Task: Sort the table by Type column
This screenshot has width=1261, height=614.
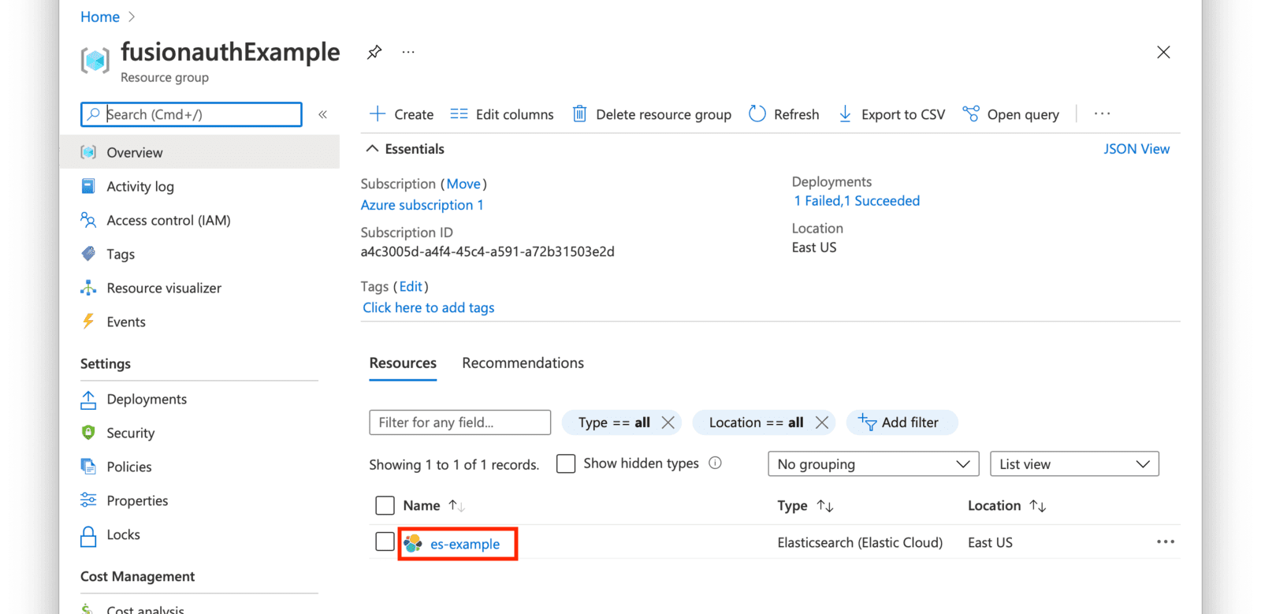Action: click(805, 505)
